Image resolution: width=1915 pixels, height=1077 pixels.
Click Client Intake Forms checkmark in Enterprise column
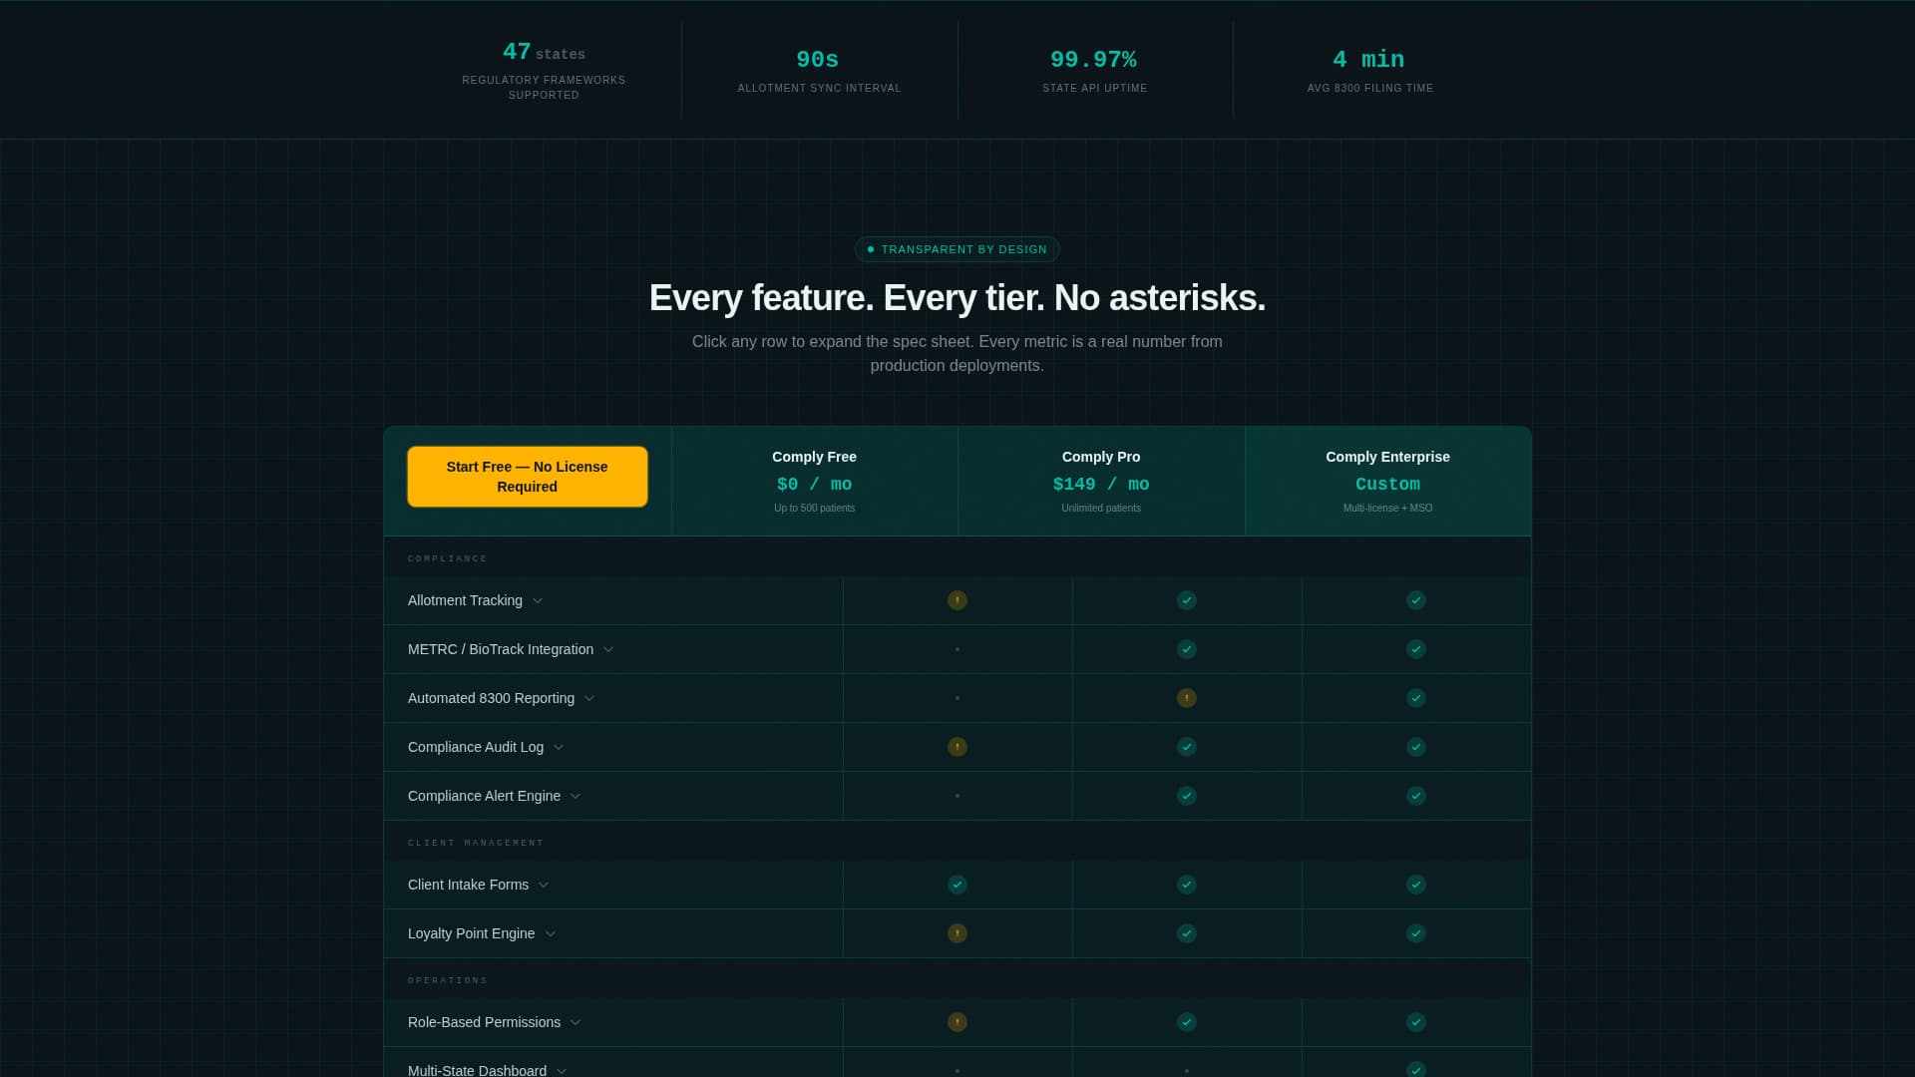pyautogui.click(x=1416, y=885)
